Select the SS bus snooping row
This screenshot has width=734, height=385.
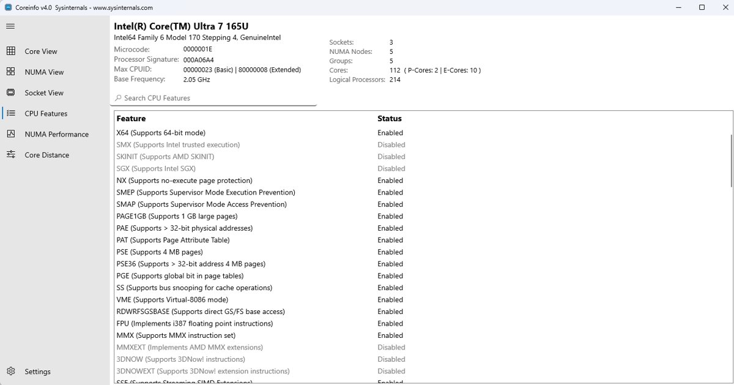pos(422,288)
